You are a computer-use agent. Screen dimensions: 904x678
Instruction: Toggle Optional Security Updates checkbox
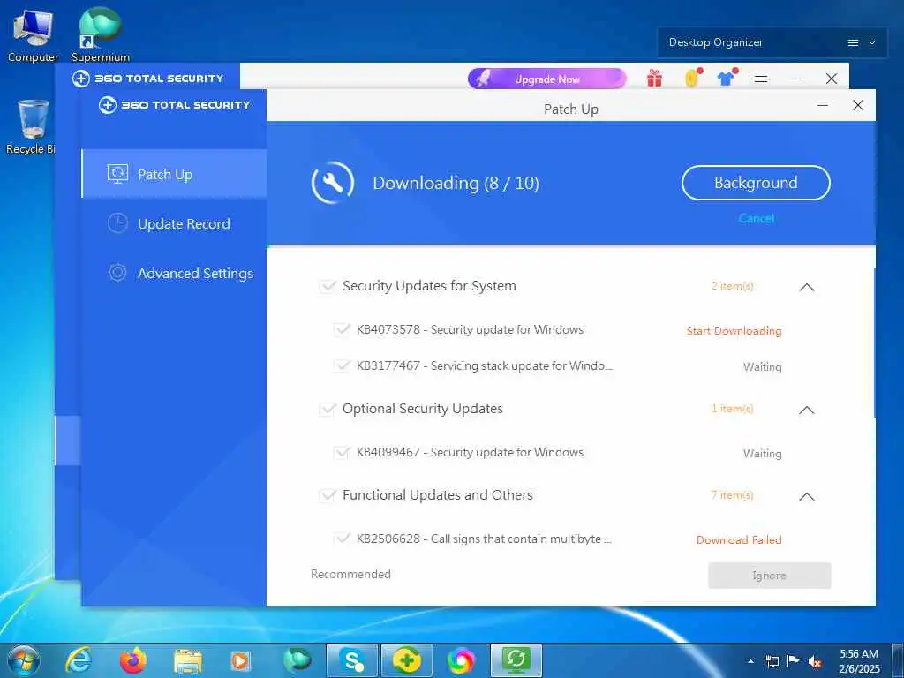pyautogui.click(x=328, y=409)
